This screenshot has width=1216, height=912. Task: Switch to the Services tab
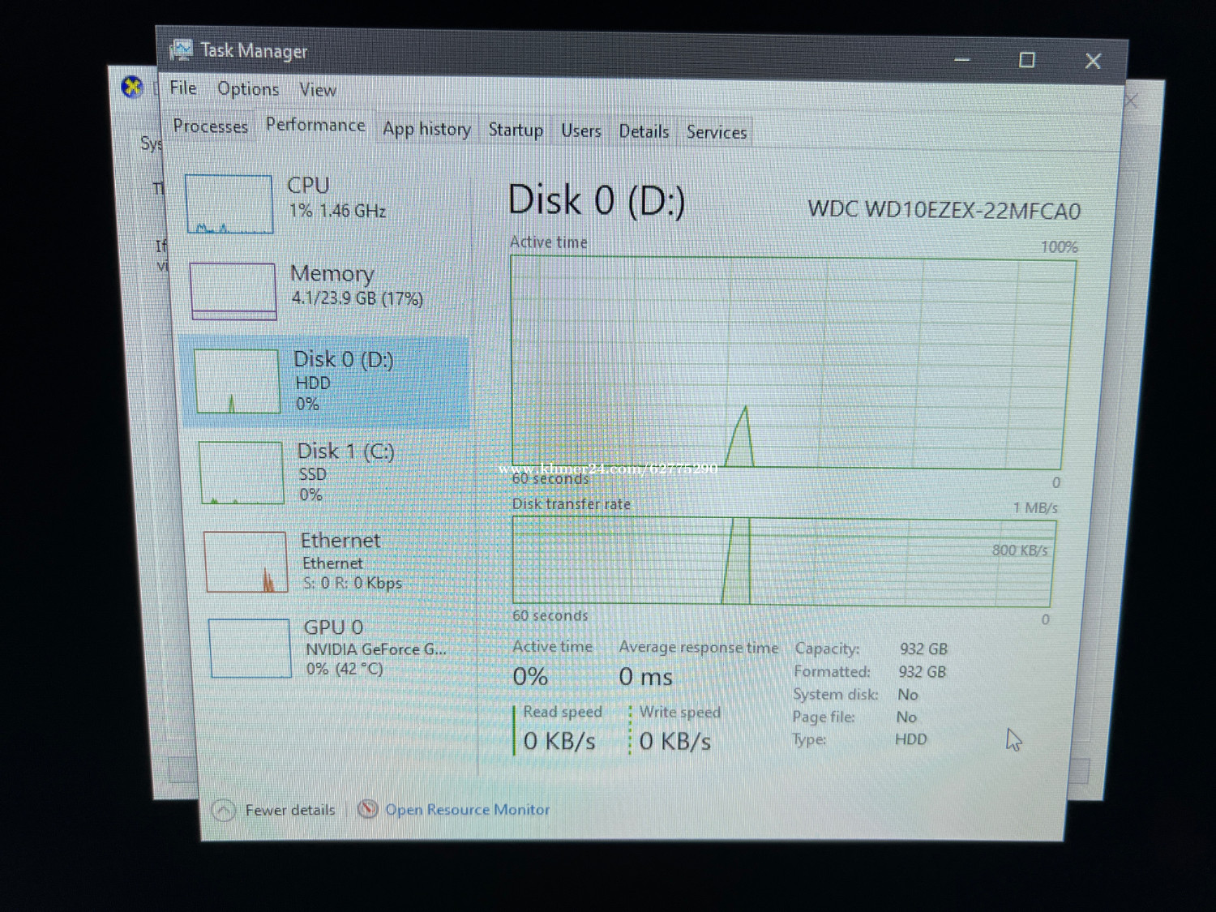[x=717, y=132]
